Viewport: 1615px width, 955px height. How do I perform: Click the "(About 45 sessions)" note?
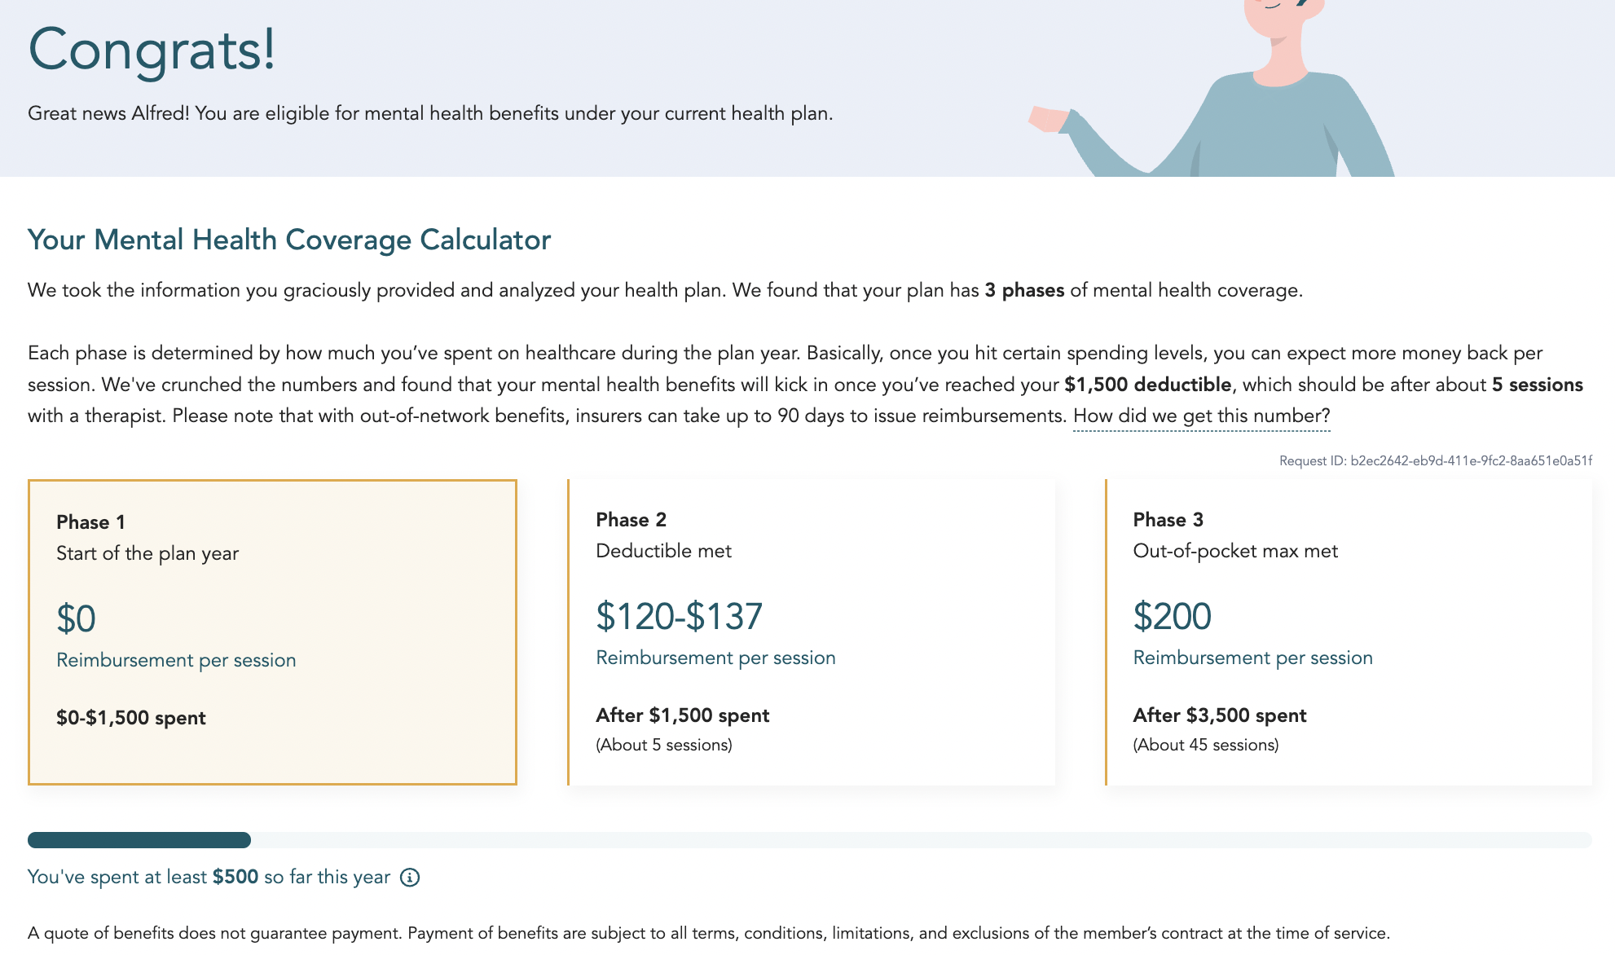point(1205,745)
